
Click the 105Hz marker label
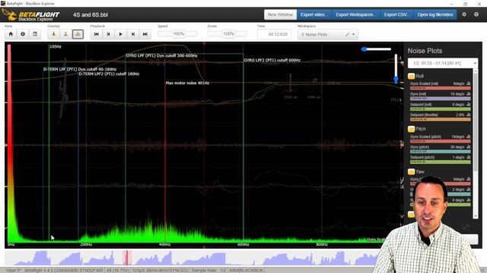pyautogui.click(x=56, y=47)
